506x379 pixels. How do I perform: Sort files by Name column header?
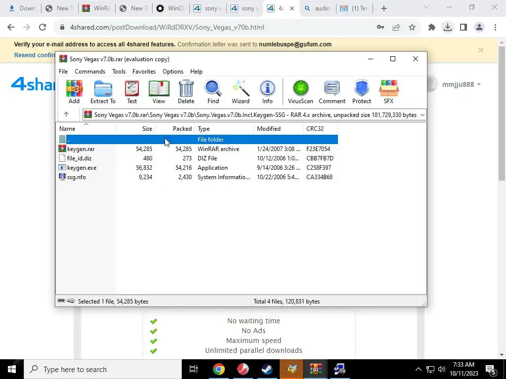coord(85,129)
